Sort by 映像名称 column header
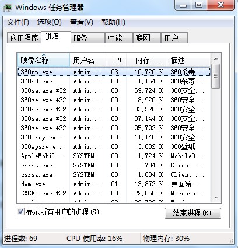238x248 pixels. click(x=44, y=60)
